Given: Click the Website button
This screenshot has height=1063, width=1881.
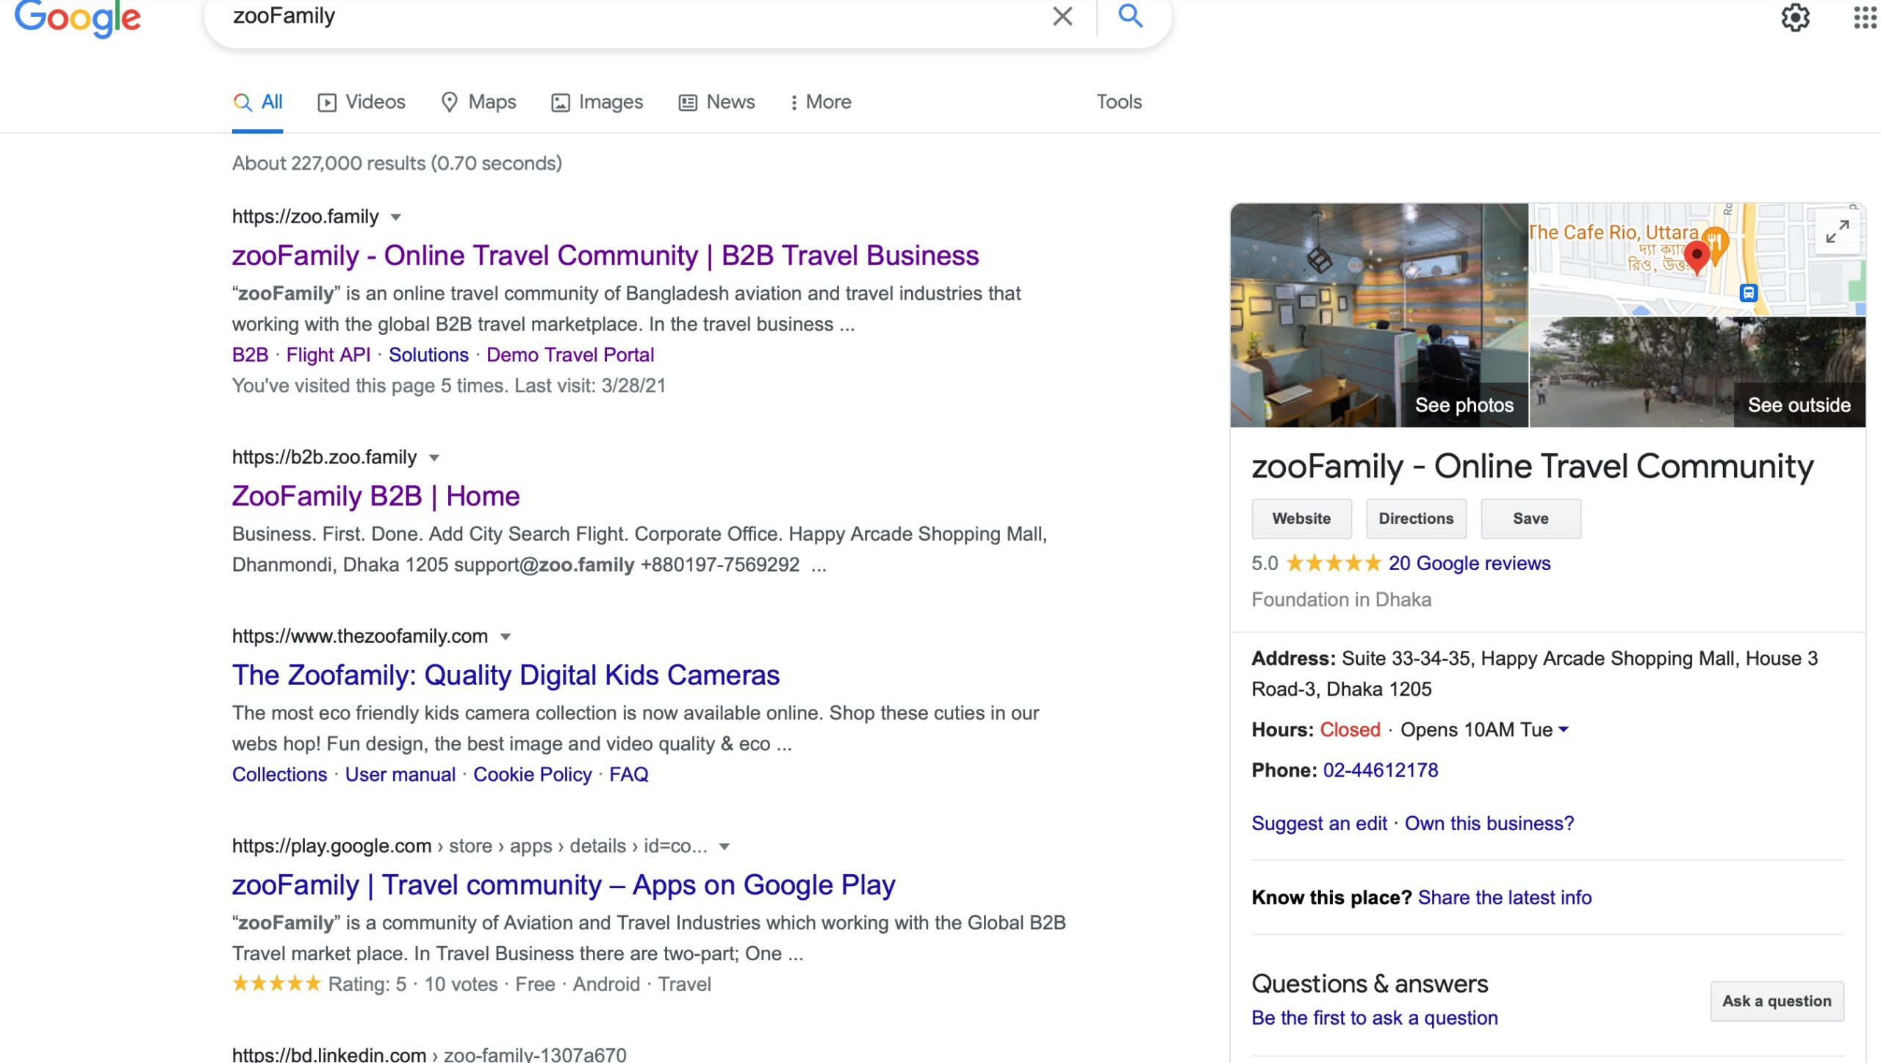Looking at the screenshot, I should 1301,519.
